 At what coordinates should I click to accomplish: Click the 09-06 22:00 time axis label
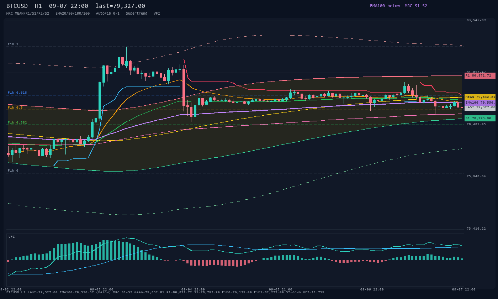(x=372, y=289)
